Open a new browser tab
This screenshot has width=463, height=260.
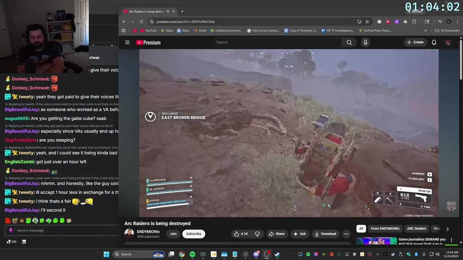click(x=182, y=12)
